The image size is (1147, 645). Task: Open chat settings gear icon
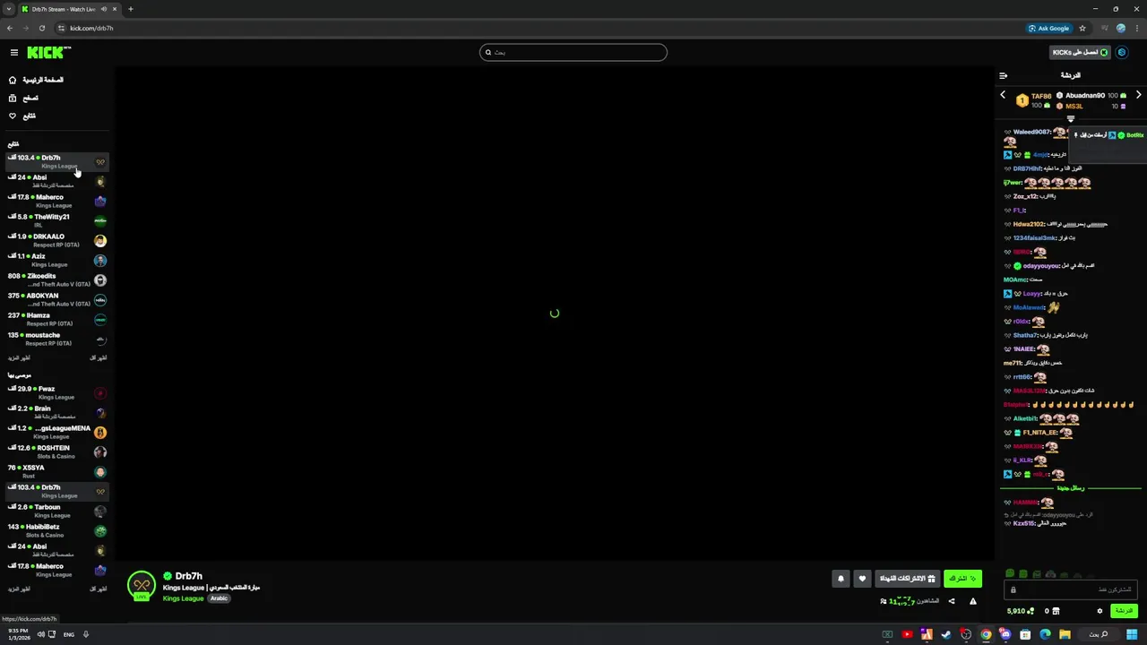click(x=1100, y=611)
